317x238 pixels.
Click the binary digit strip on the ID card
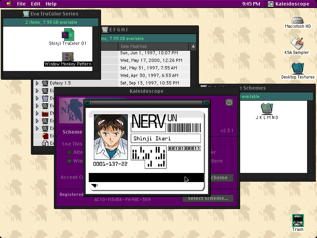184,148
